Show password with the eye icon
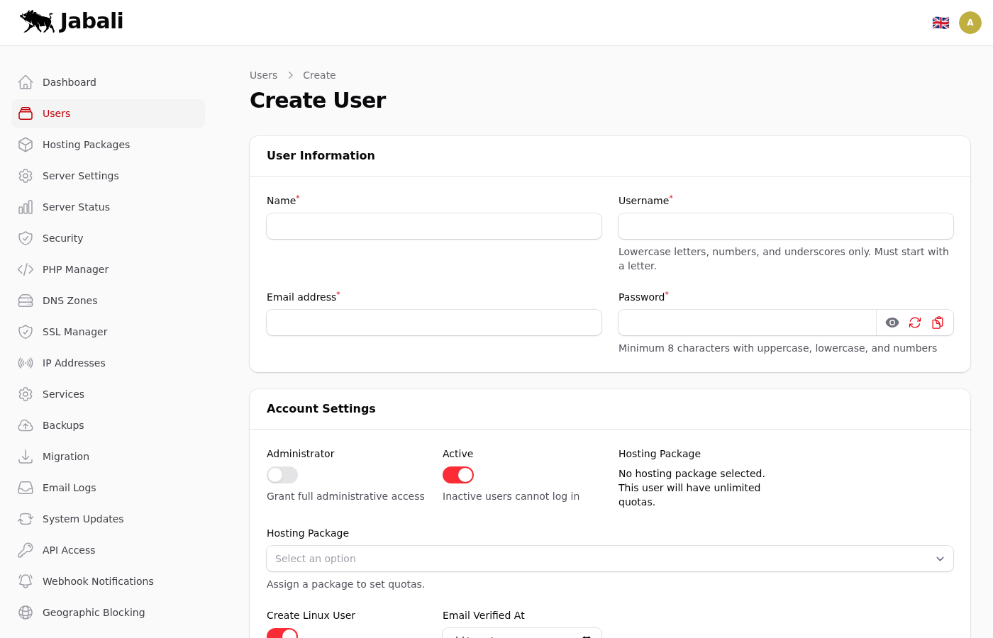Image resolution: width=993 pixels, height=638 pixels. click(x=892, y=323)
